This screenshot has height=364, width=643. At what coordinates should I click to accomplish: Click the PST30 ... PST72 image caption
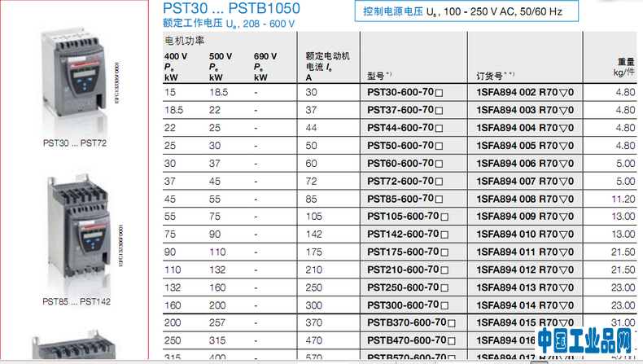click(73, 142)
